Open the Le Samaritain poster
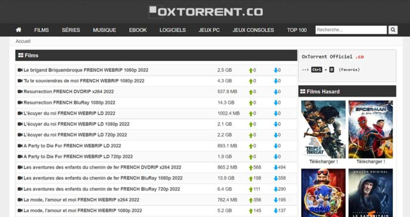Viewport: 410px width, 217px height. 370,193
